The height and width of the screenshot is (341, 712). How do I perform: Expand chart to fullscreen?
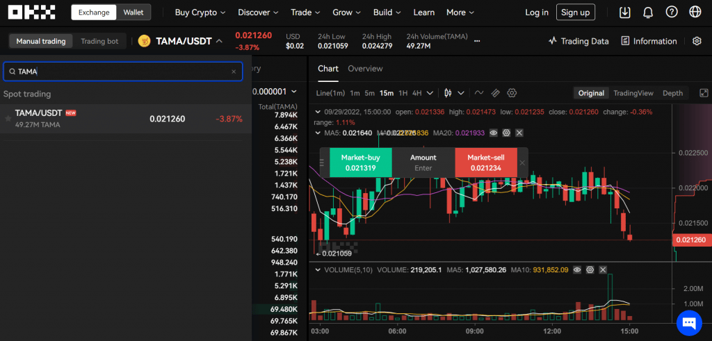click(x=704, y=93)
